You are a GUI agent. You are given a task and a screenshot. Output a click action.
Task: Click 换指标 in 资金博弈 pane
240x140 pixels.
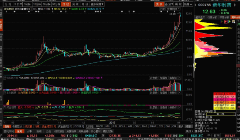[x=173, y=107]
